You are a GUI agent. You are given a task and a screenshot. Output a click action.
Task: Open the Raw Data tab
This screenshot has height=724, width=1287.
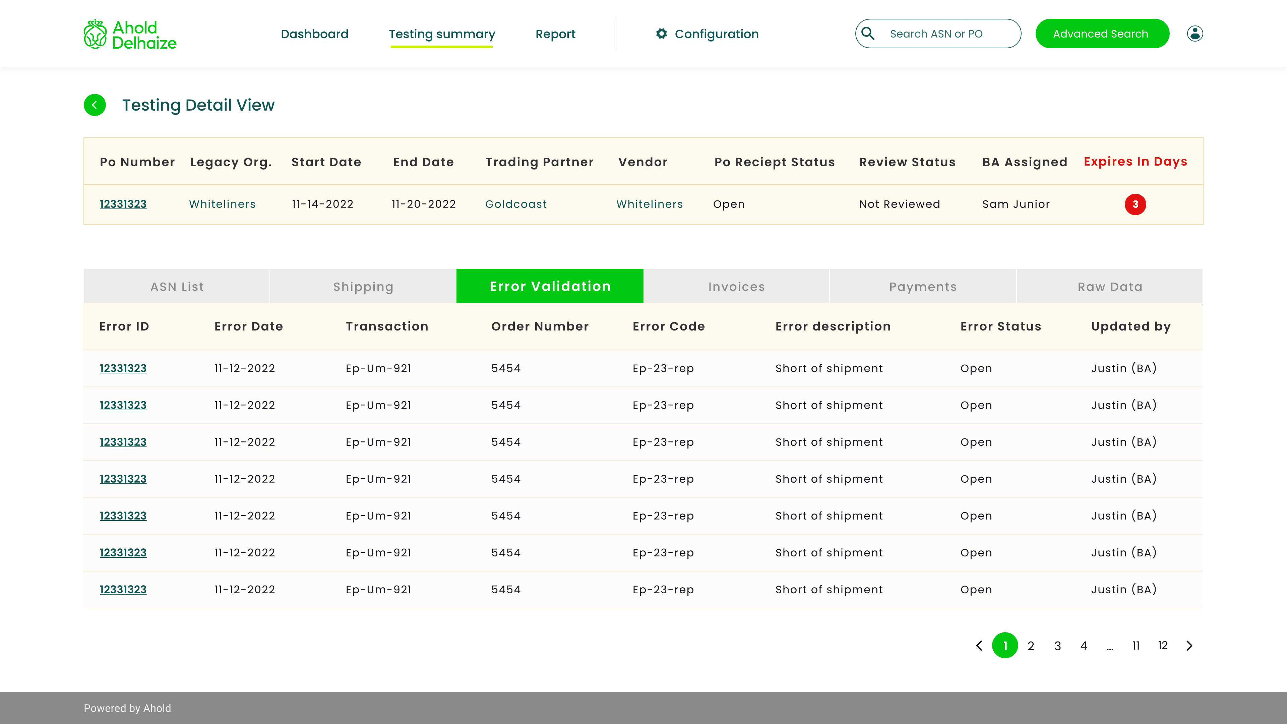tap(1110, 286)
